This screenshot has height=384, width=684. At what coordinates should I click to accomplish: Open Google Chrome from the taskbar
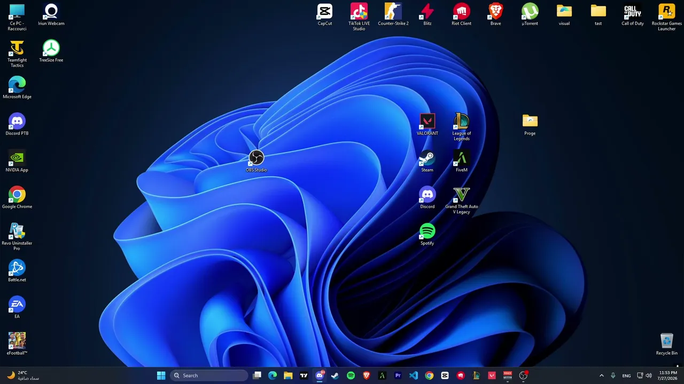click(x=429, y=375)
